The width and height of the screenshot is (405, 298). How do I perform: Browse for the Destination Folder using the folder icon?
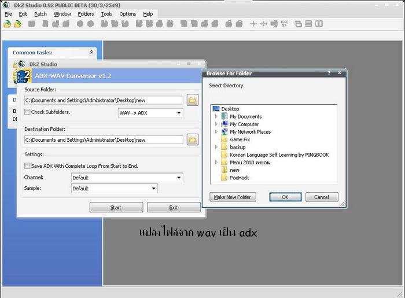pos(193,139)
